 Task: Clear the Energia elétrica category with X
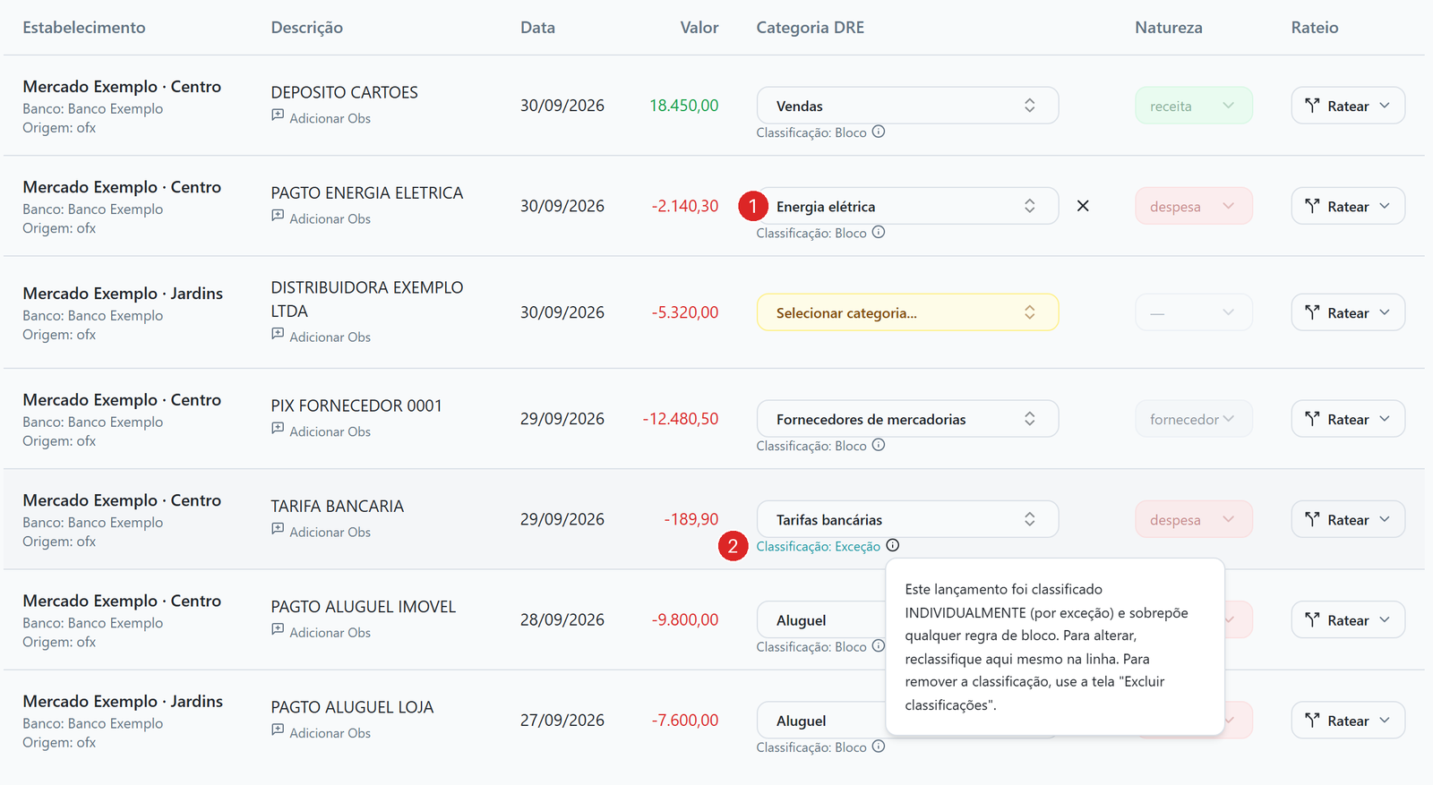pyautogui.click(x=1083, y=206)
